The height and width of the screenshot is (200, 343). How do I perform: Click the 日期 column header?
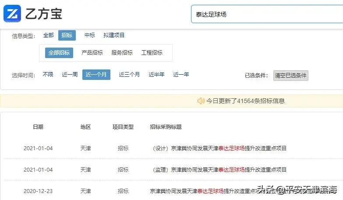(x=38, y=127)
